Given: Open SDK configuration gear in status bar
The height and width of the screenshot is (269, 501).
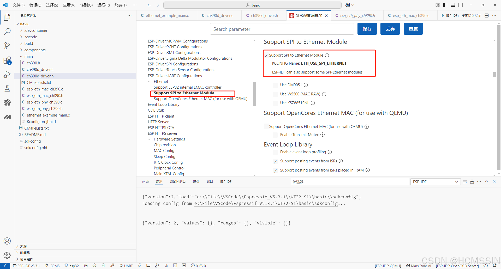Looking at the screenshot, I should [94, 266].
